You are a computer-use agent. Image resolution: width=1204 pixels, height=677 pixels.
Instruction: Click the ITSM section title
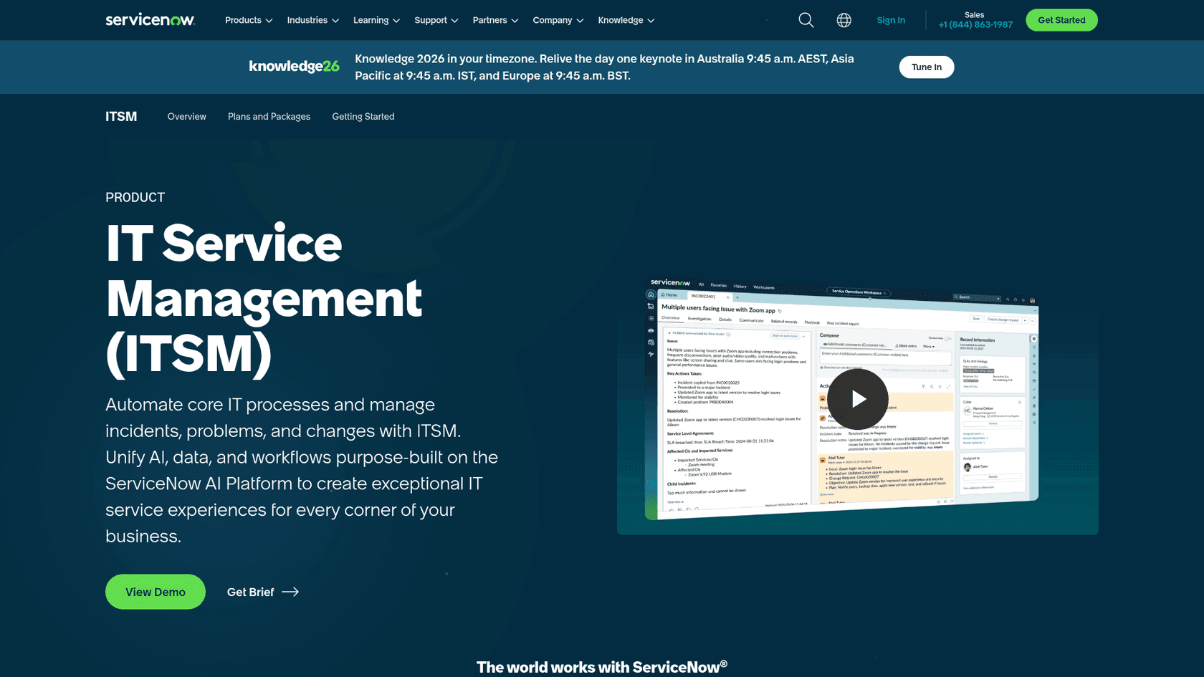(121, 117)
